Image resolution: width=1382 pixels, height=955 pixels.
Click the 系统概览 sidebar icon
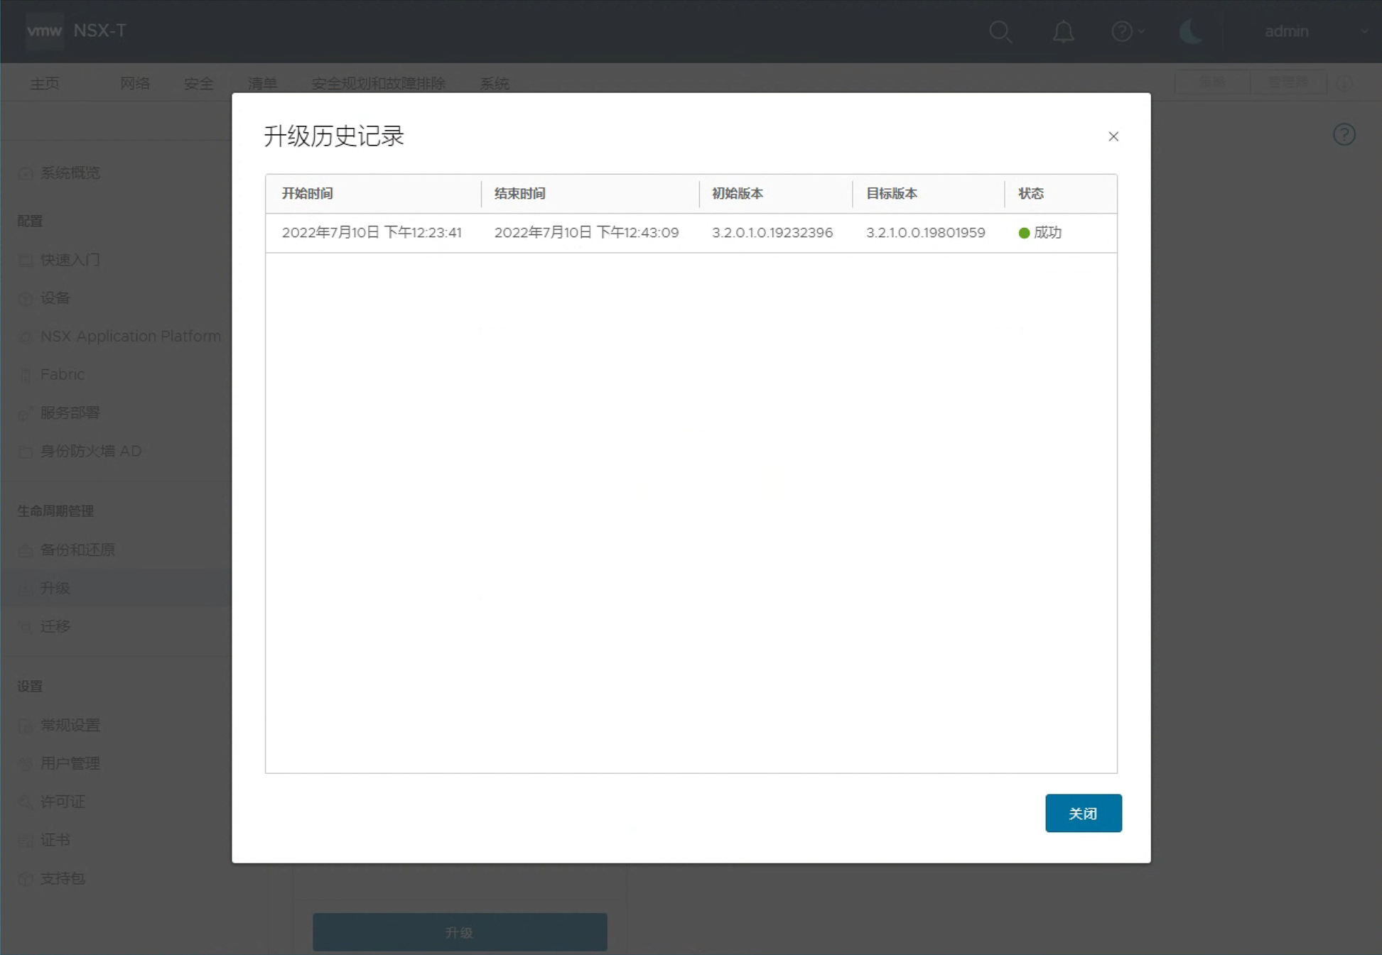(x=26, y=173)
